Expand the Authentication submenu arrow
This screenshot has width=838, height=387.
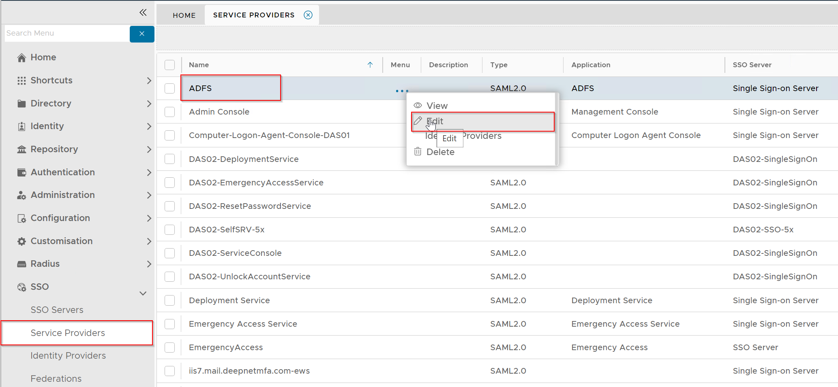point(149,172)
